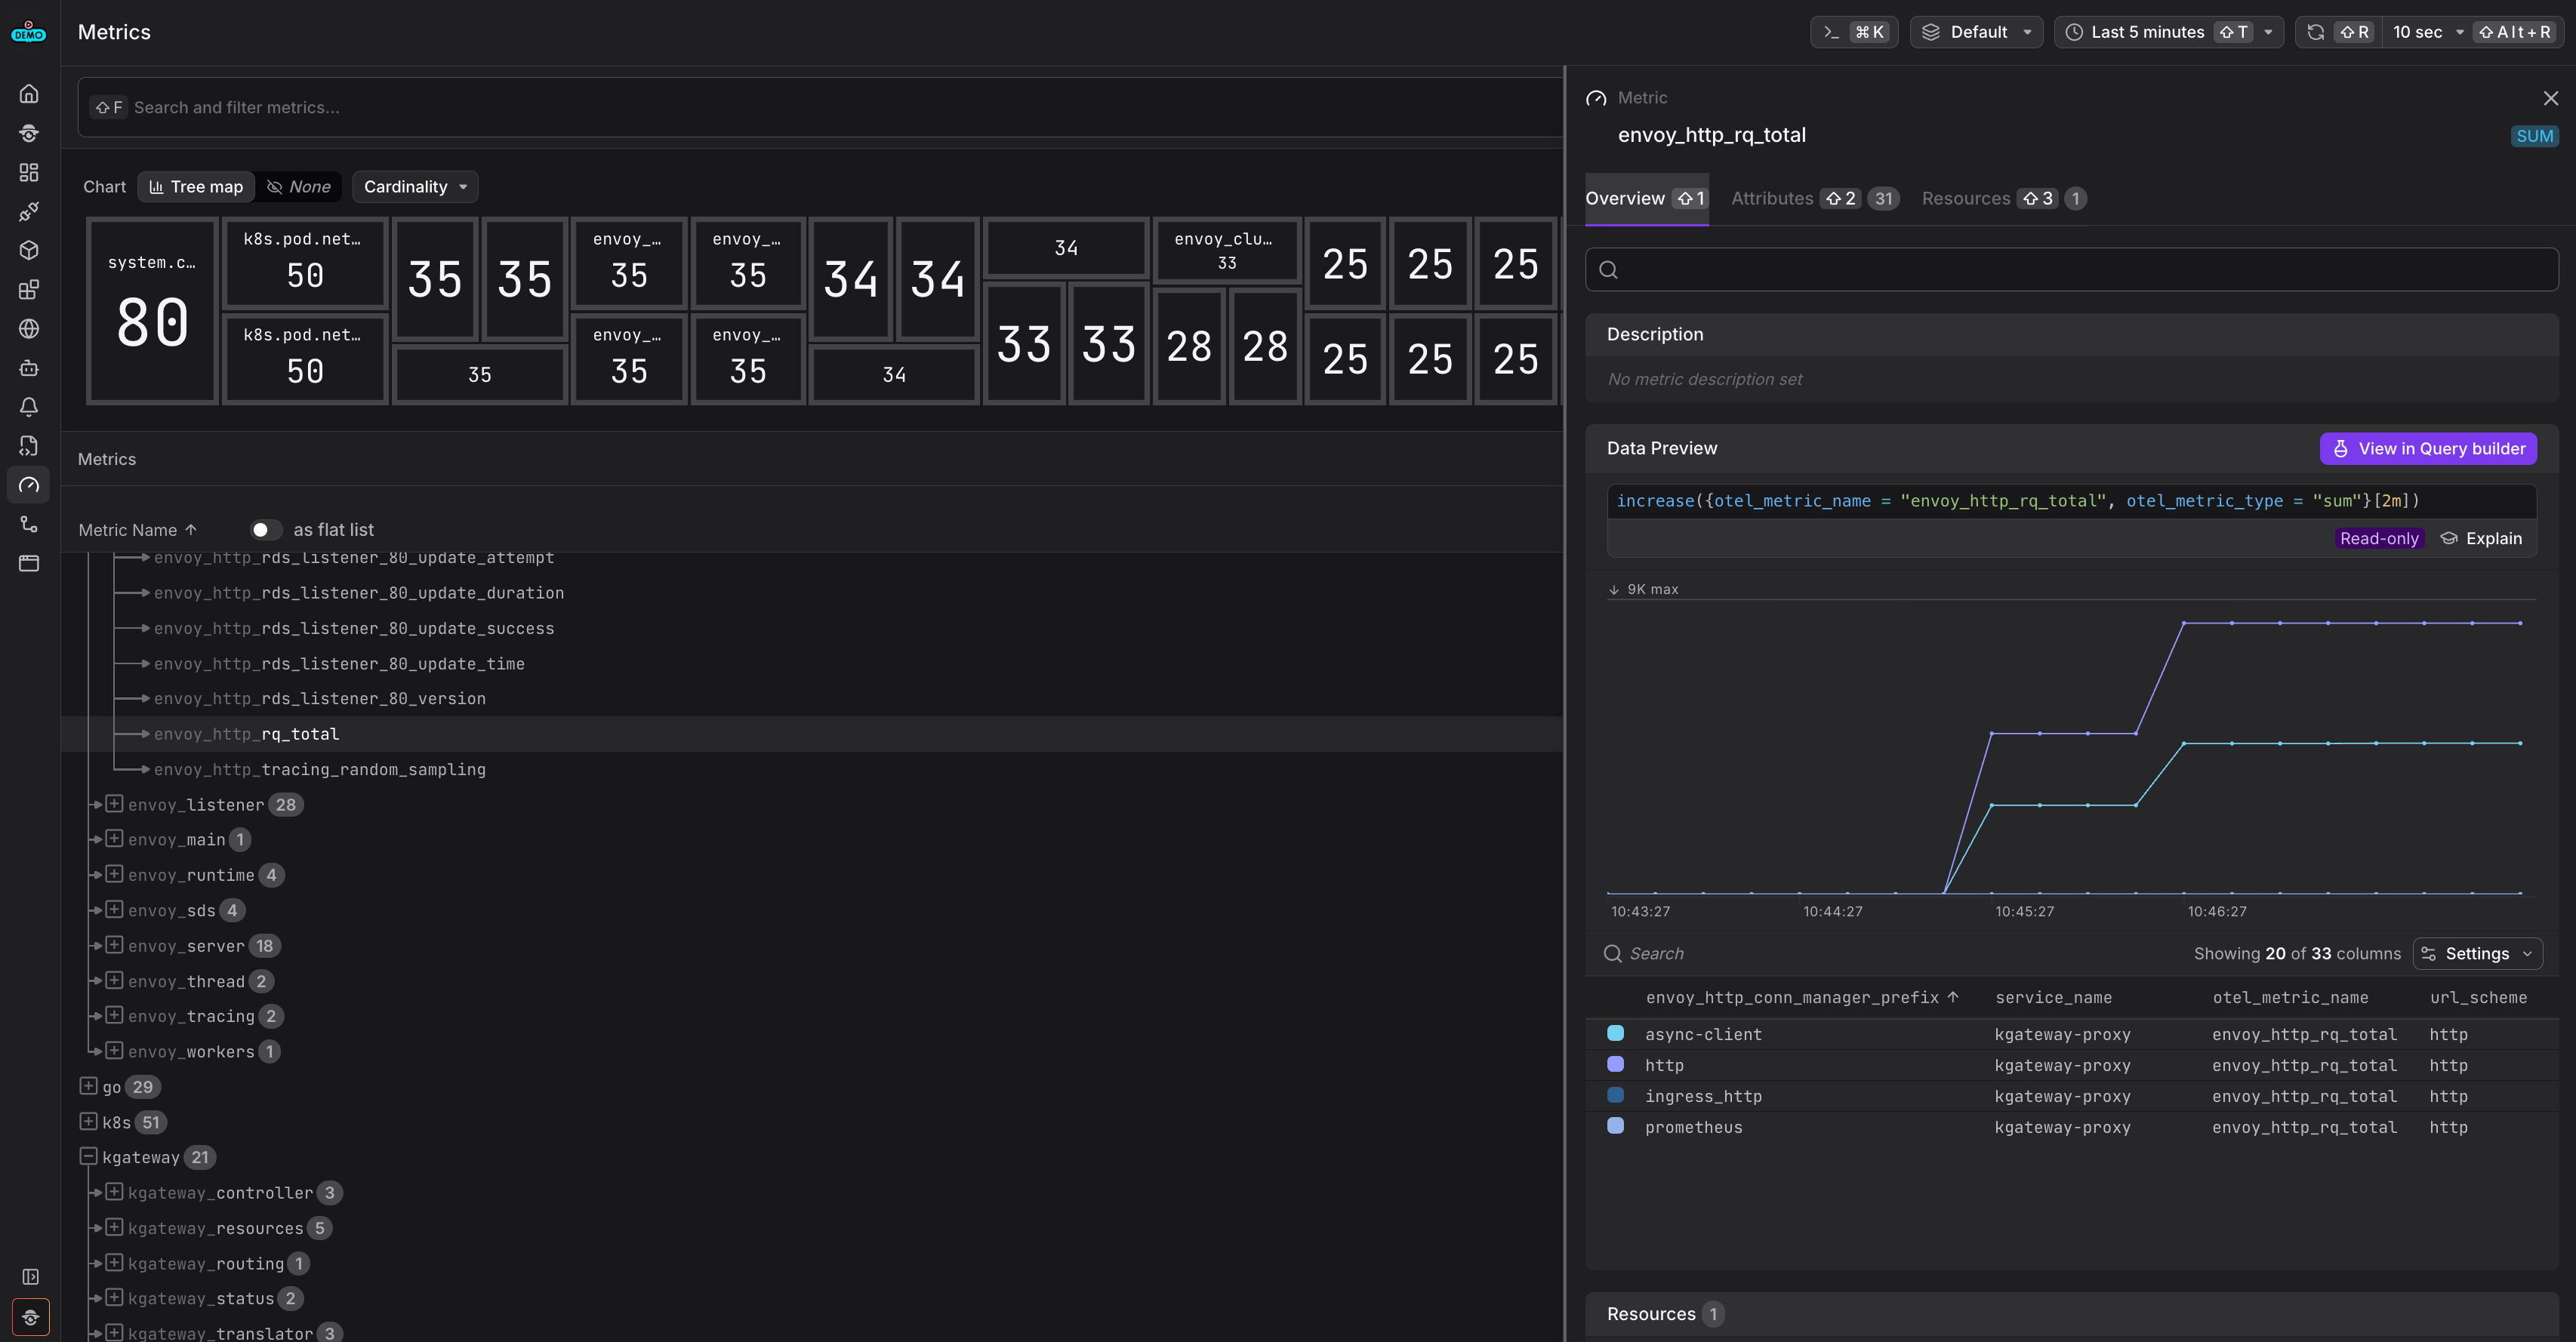
Task: Click View in Query builder button
Action: click(x=2427, y=449)
